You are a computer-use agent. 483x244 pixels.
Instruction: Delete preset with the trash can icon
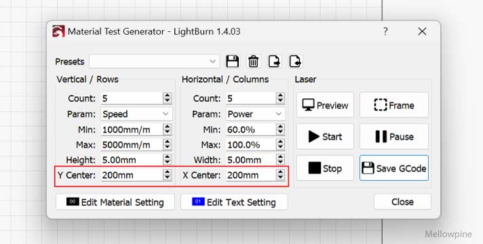click(x=253, y=61)
